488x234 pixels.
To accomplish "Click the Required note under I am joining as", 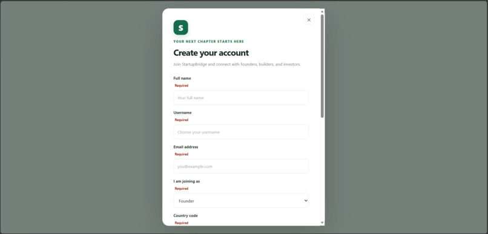I will coord(182,189).
